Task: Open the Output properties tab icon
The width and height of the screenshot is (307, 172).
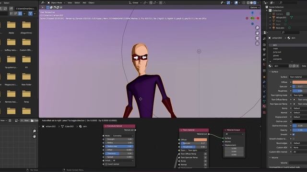Action: 264,50
